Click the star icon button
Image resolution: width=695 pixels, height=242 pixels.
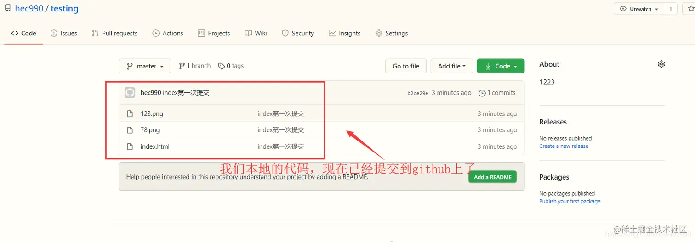(689, 9)
